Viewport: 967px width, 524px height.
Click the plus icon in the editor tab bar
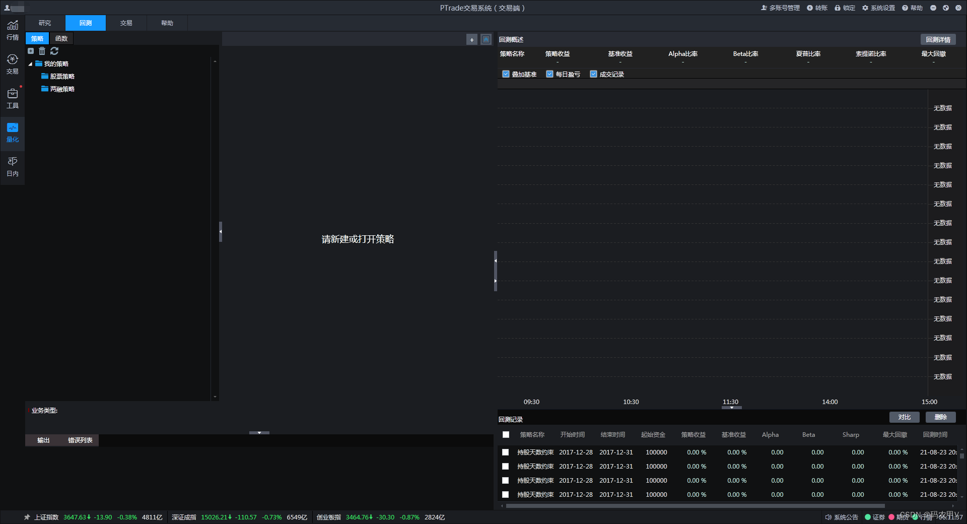(472, 39)
